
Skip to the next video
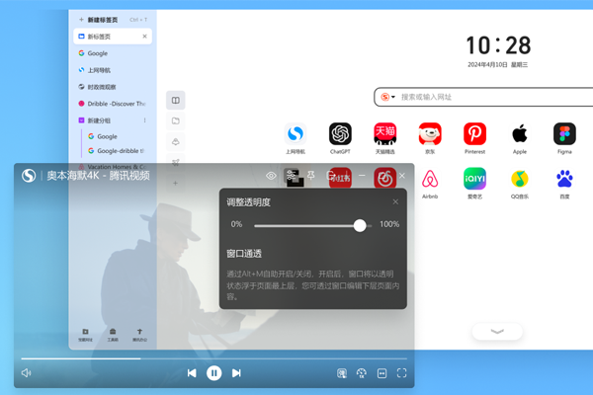(x=236, y=373)
